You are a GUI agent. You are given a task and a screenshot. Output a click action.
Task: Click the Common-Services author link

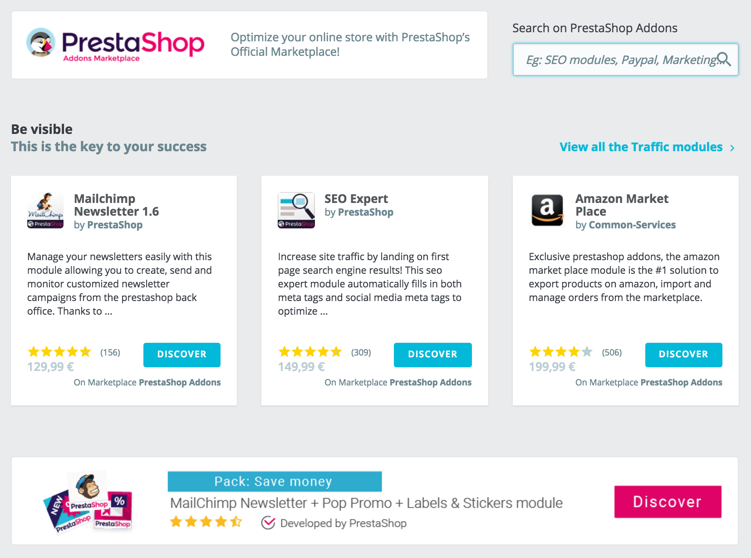coord(632,225)
